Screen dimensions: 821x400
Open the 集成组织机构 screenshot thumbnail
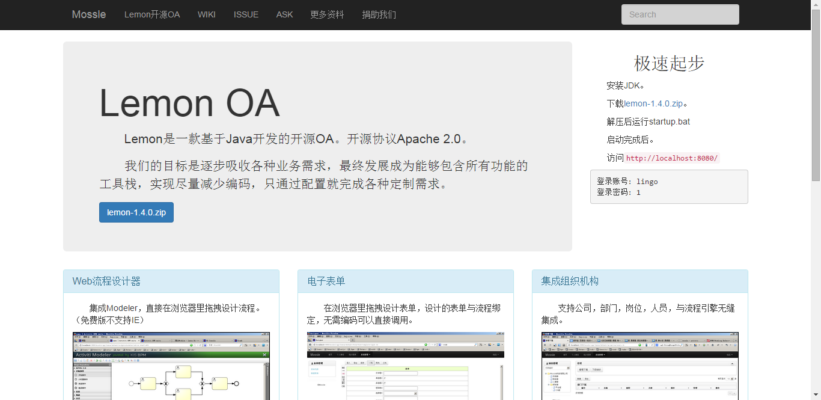point(640,366)
